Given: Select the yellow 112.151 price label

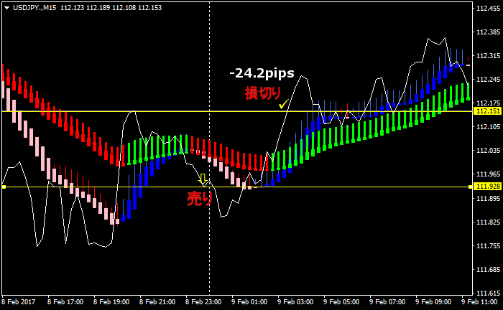Looking at the screenshot, I should tap(488, 111).
